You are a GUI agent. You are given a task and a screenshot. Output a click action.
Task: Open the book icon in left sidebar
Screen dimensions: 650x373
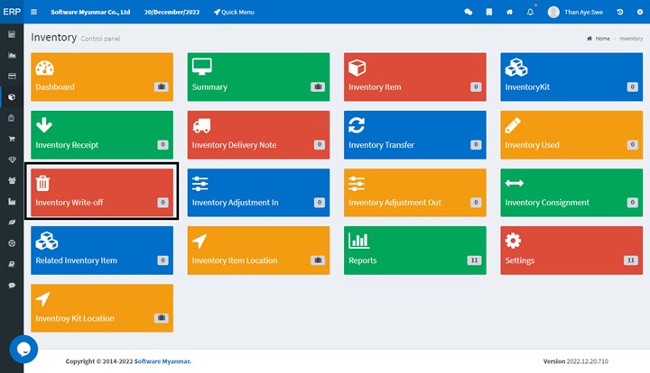12,264
